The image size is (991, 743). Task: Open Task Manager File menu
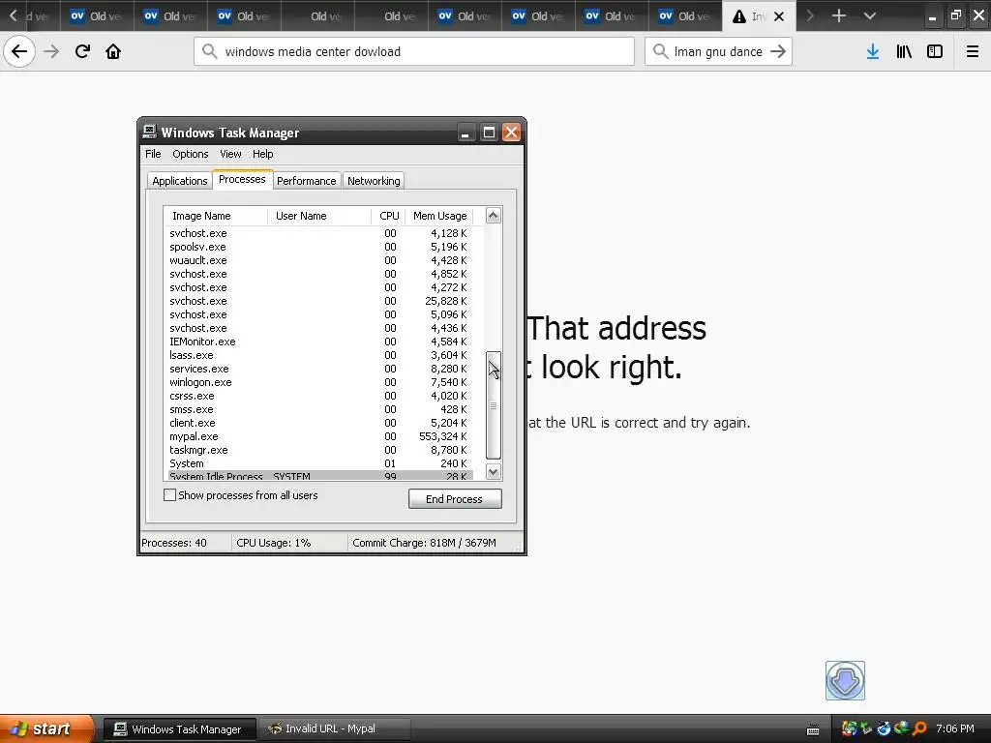(153, 154)
